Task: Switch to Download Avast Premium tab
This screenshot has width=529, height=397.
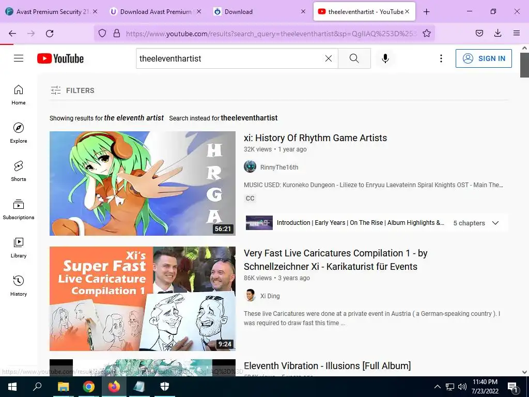Action: click(154, 12)
